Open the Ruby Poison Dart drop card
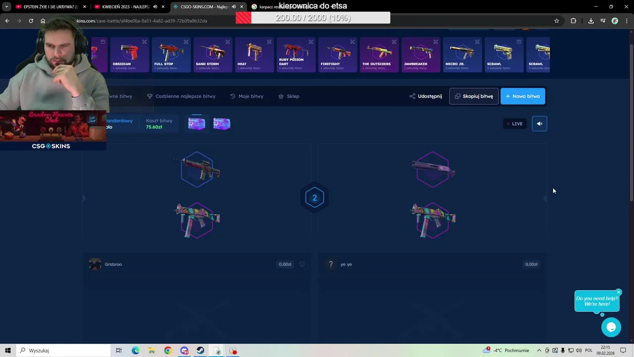Image resolution: width=634 pixels, height=357 pixels. pos(296,55)
